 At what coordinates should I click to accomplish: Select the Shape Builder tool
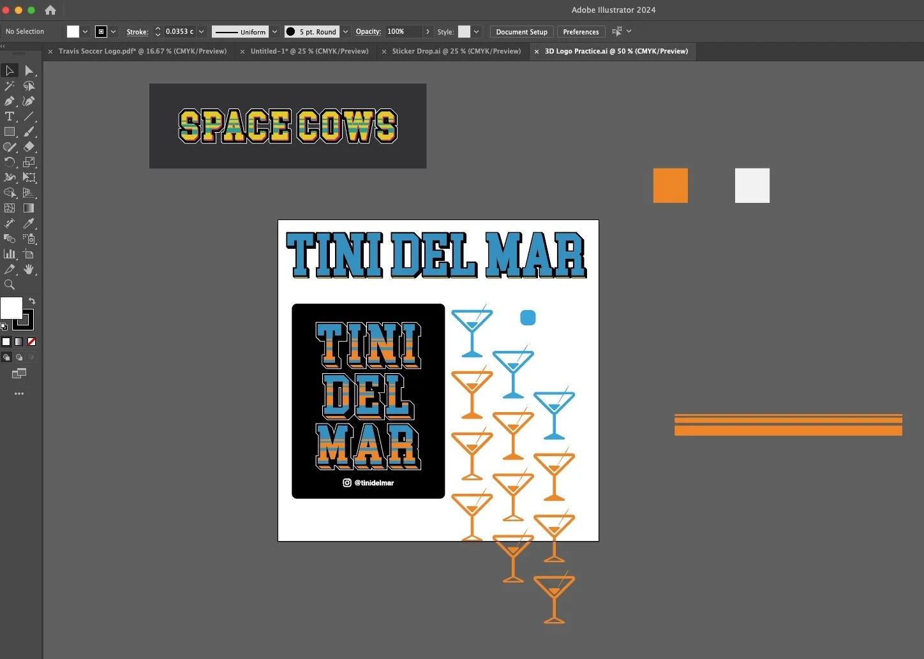point(10,193)
